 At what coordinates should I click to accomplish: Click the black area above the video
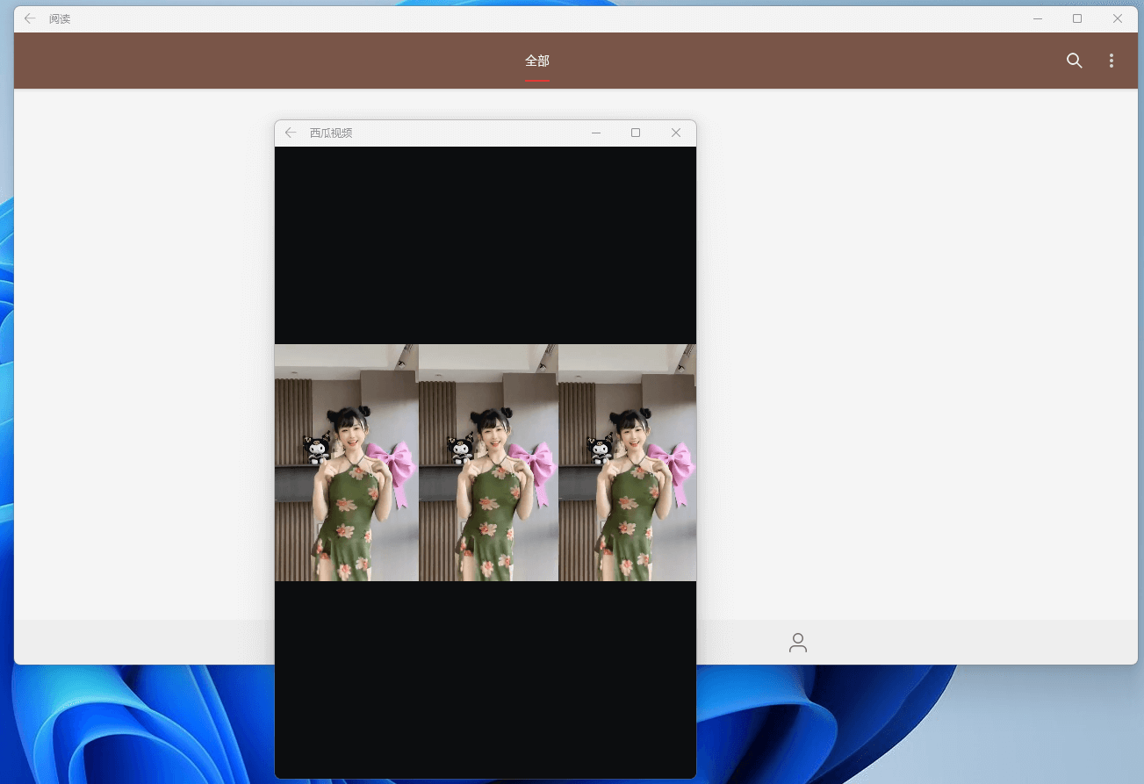coord(485,246)
